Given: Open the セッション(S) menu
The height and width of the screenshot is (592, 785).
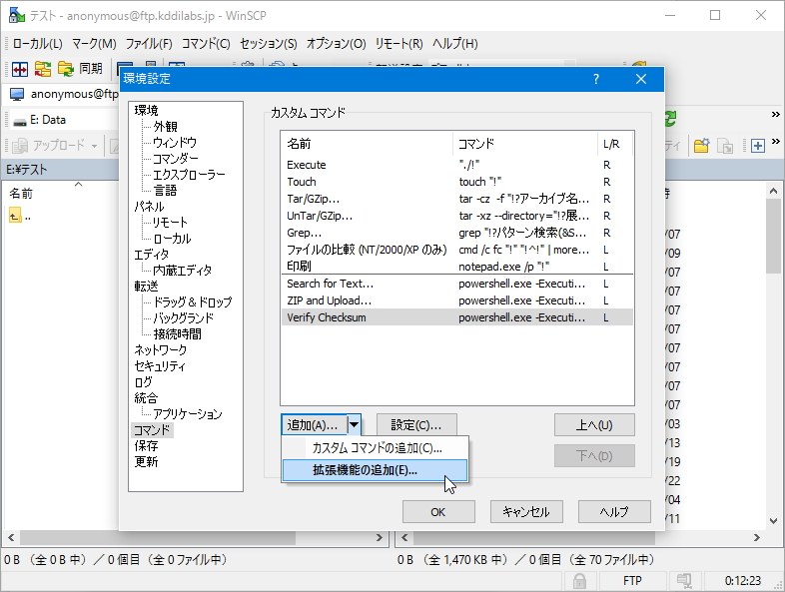Looking at the screenshot, I should pos(269,44).
